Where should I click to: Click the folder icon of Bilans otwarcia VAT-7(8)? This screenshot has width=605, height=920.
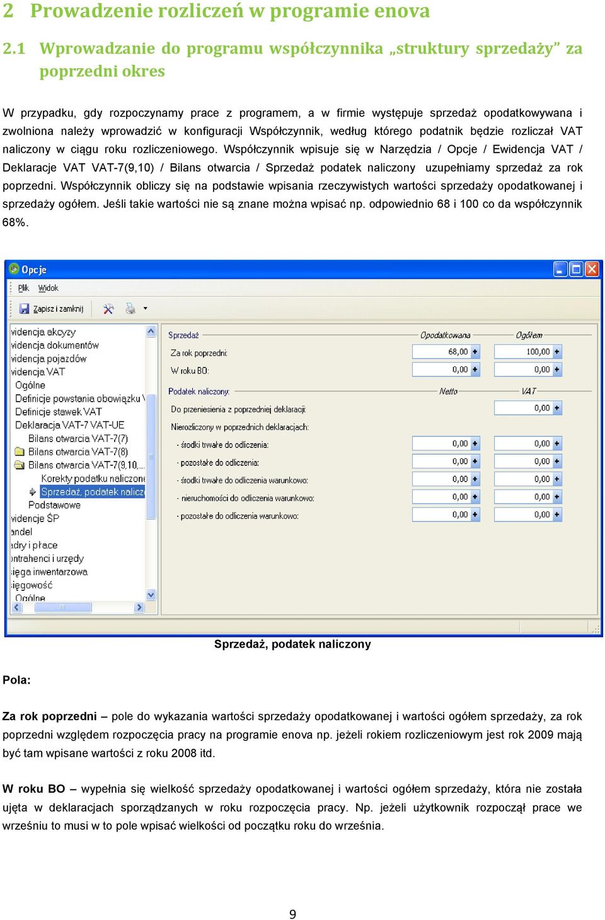point(20,452)
